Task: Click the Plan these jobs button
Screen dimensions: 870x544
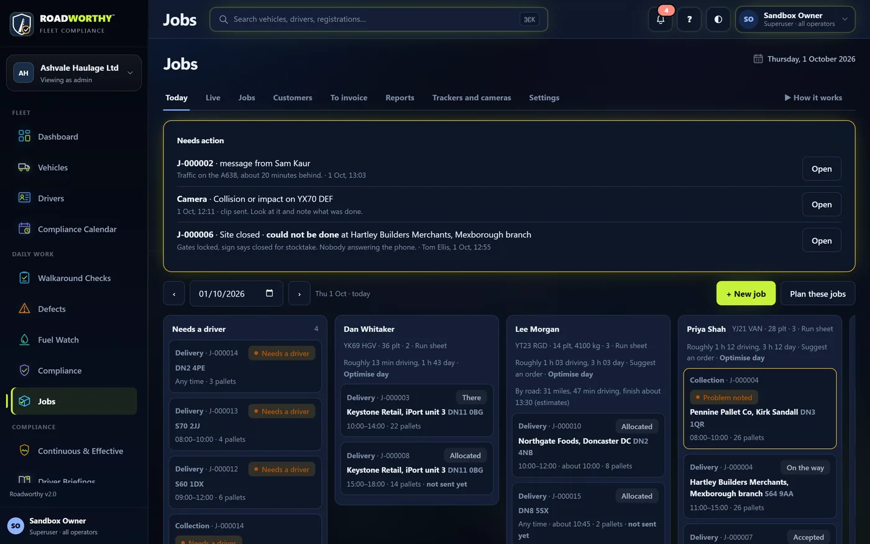Action: (x=817, y=293)
